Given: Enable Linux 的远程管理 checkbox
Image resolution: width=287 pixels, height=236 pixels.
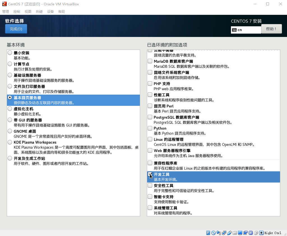Looking at the screenshot, I should click(150, 139).
